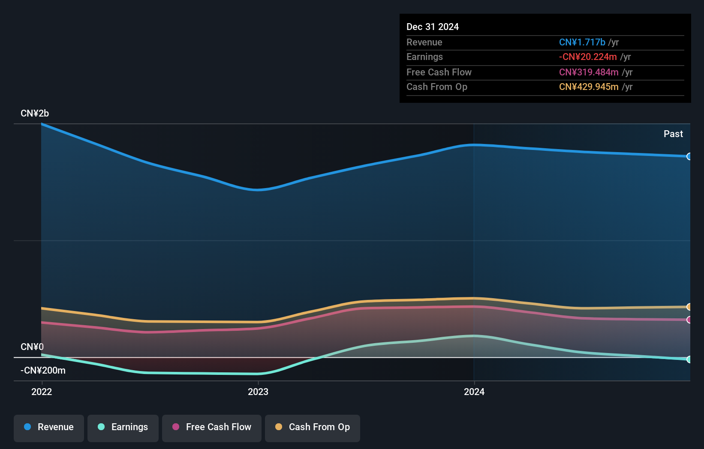Viewport: 704px width, 449px height.
Task: Expand the Dec 31 2024 tooltip header
Action: 433,27
